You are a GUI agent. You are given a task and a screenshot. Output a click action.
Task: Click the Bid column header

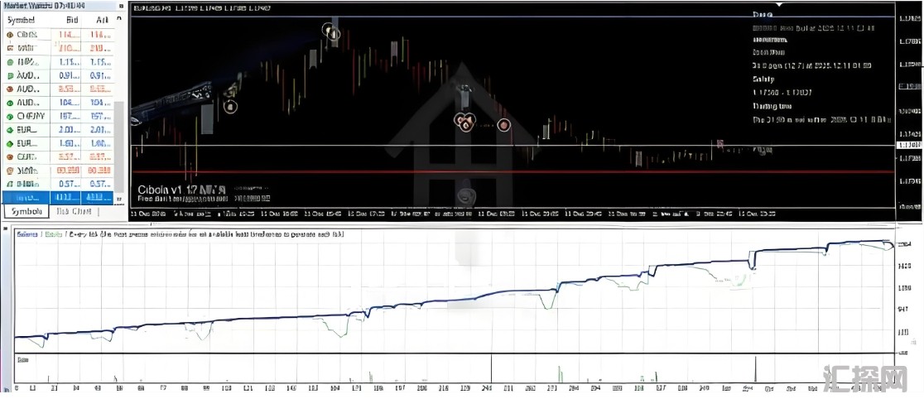pyautogui.click(x=72, y=20)
